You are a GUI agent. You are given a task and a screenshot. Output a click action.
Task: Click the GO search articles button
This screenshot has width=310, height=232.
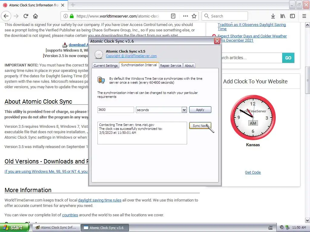pyautogui.click(x=288, y=58)
